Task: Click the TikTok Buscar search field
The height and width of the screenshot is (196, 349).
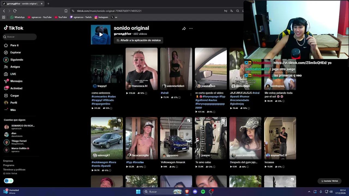Action: point(19,37)
